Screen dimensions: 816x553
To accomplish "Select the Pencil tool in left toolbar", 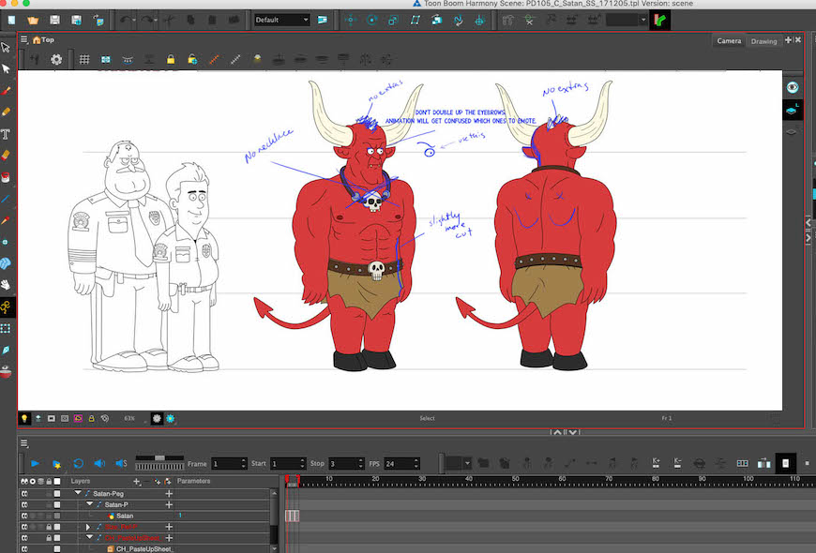I will 6,112.
